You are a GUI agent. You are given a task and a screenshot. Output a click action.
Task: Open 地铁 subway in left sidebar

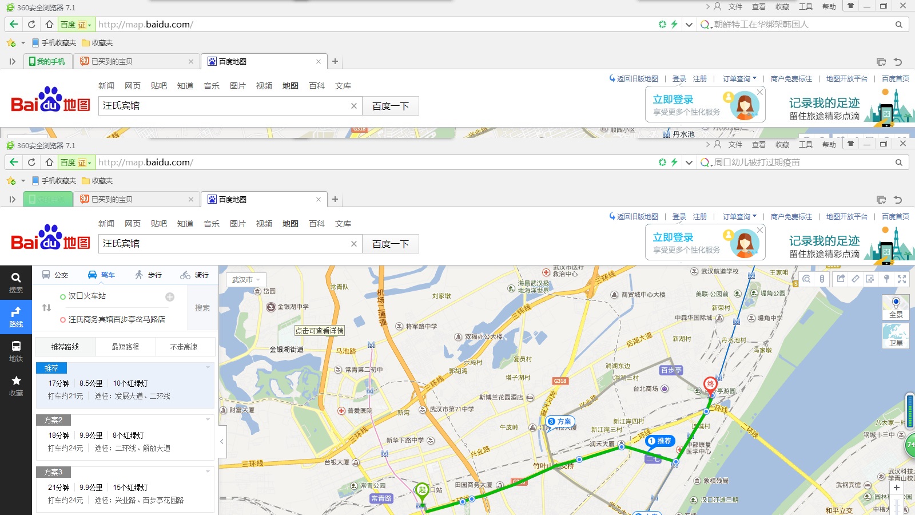point(16,351)
